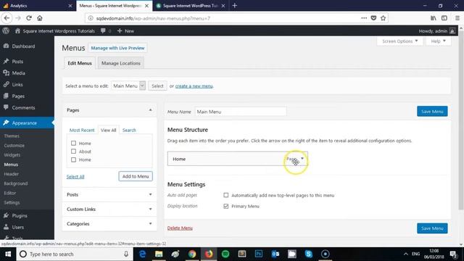Open Spotify from the taskbar

coord(225,254)
